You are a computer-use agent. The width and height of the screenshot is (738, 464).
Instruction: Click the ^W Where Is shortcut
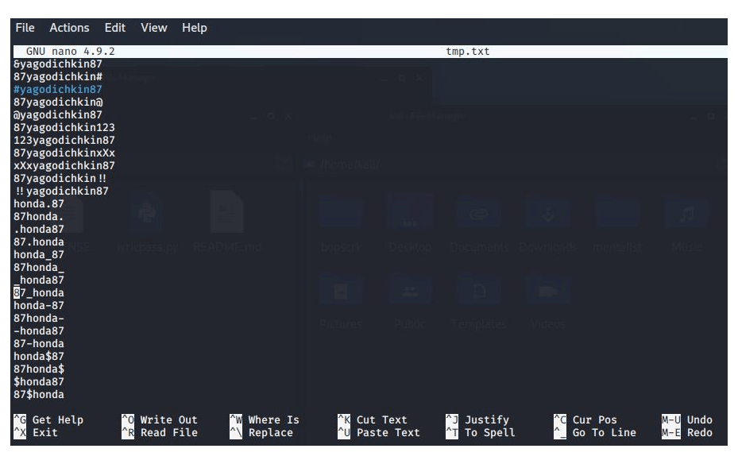point(265,420)
